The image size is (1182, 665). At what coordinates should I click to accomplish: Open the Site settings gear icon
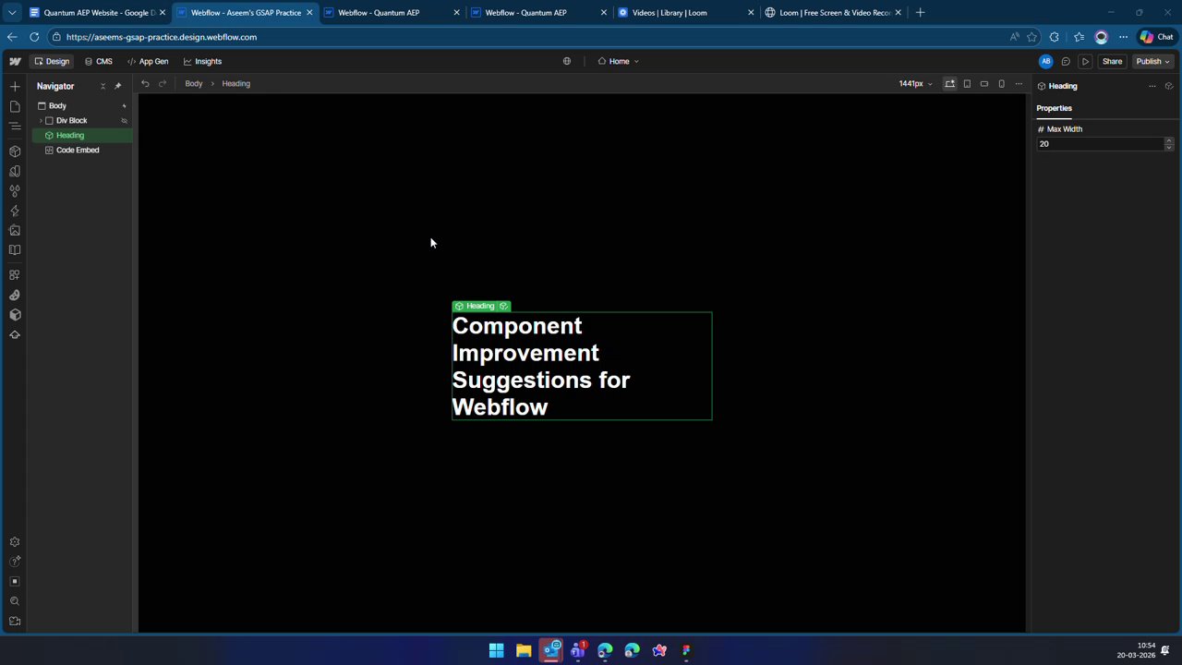(x=14, y=542)
